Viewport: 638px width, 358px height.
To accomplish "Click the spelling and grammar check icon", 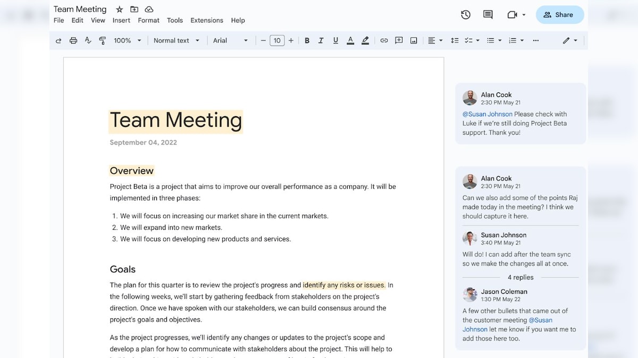I will pos(88,40).
